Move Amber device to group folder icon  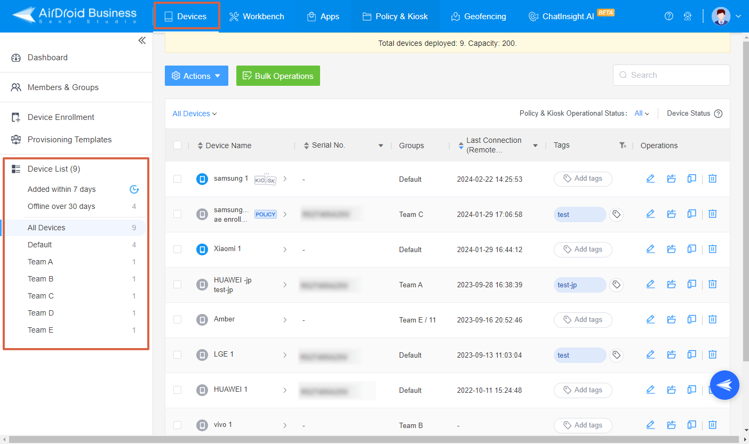[672, 319]
